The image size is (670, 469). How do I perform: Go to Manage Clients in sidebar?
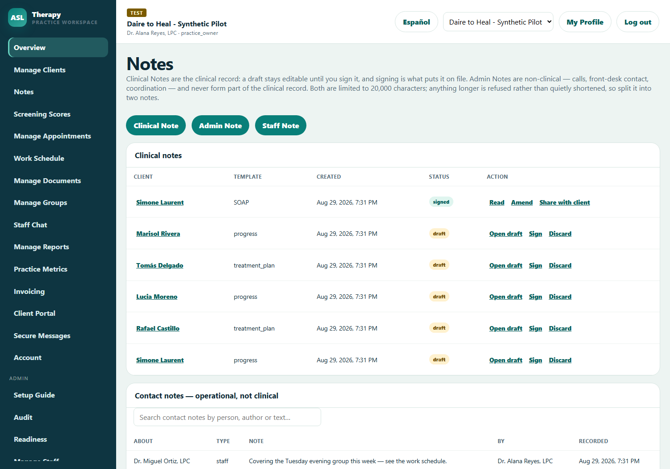[x=58, y=70]
